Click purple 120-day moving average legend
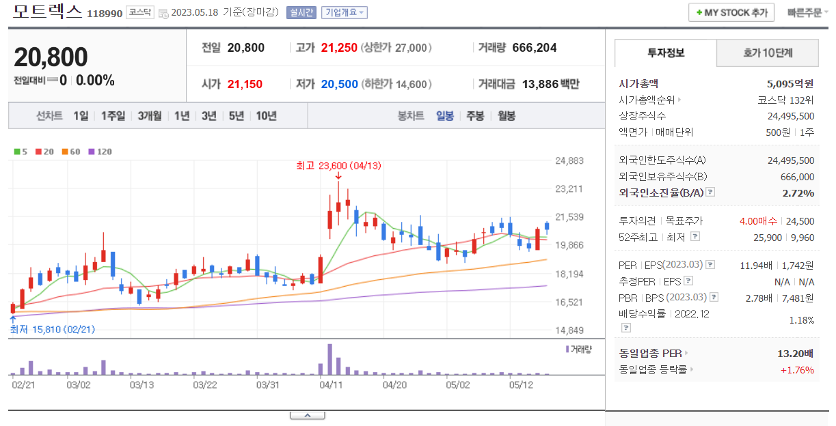The width and height of the screenshot is (836, 426). [x=100, y=152]
